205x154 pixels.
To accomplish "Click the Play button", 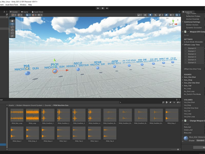I will click(x=98, y=8).
